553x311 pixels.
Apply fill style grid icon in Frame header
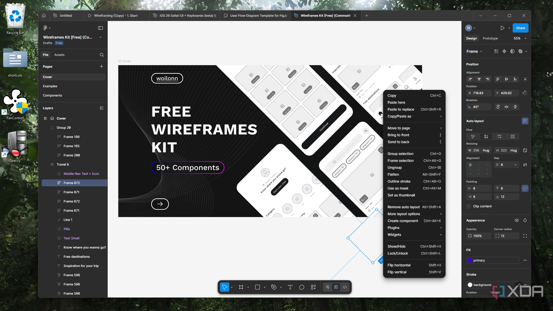[x=496, y=51]
